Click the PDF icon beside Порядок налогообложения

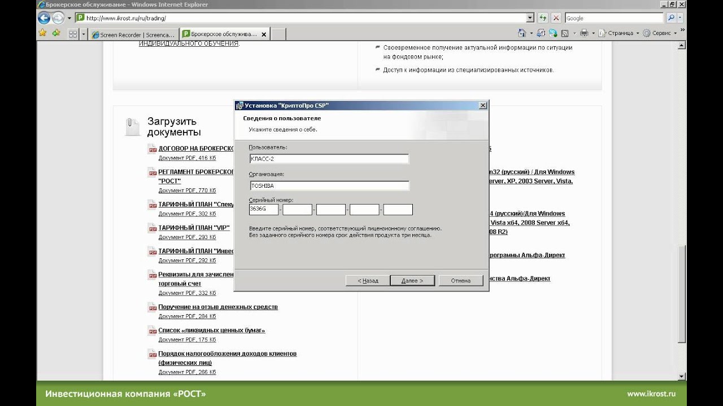pos(153,355)
